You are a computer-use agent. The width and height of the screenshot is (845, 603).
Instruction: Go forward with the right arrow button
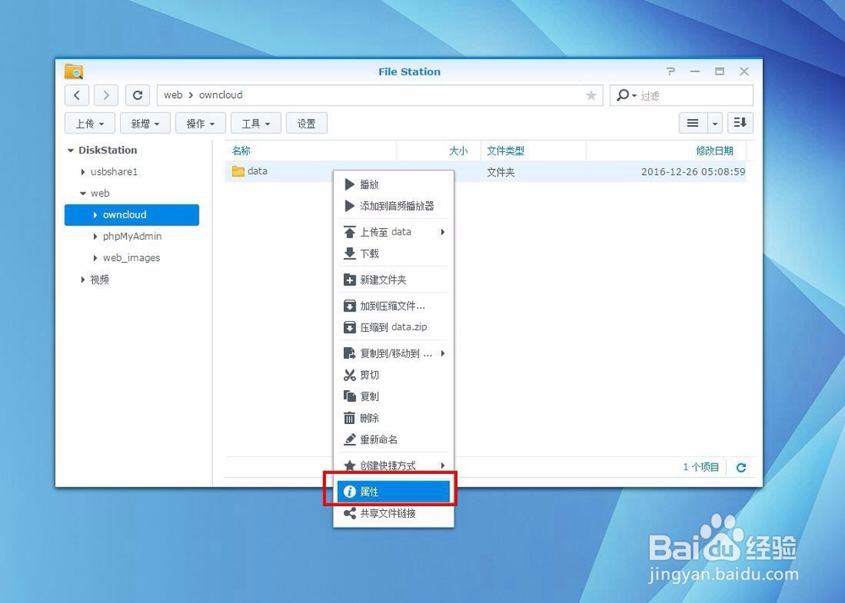[106, 95]
